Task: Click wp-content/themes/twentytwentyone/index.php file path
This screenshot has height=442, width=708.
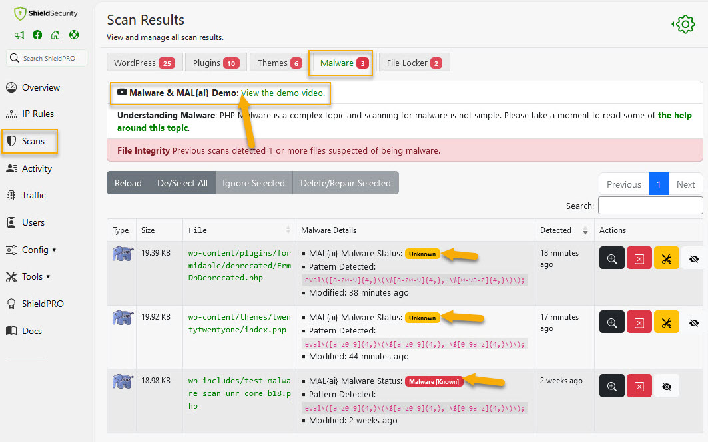Action: click(x=239, y=324)
